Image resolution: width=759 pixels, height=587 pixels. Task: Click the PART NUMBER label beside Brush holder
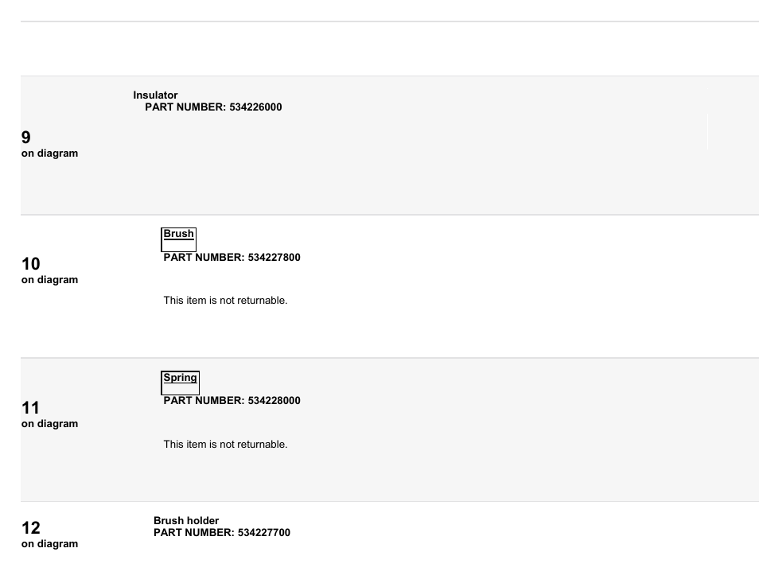pos(195,533)
